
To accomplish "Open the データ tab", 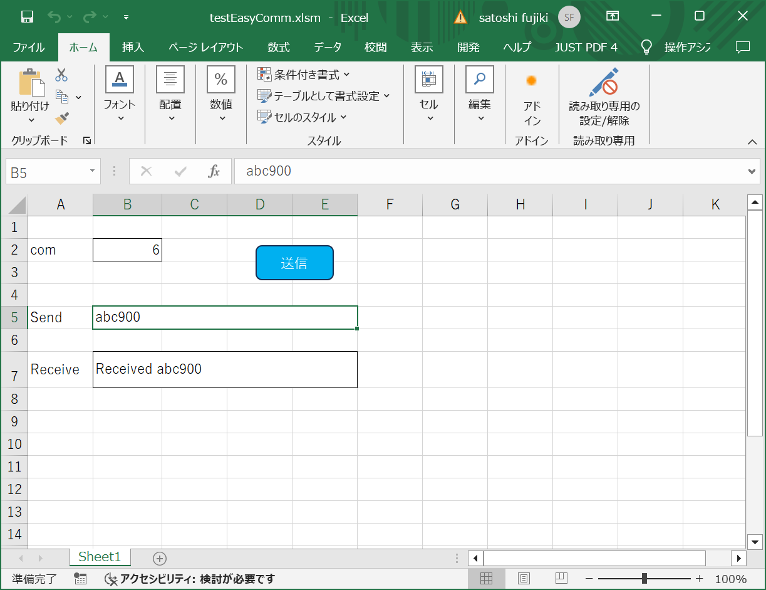I will pyautogui.click(x=328, y=48).
